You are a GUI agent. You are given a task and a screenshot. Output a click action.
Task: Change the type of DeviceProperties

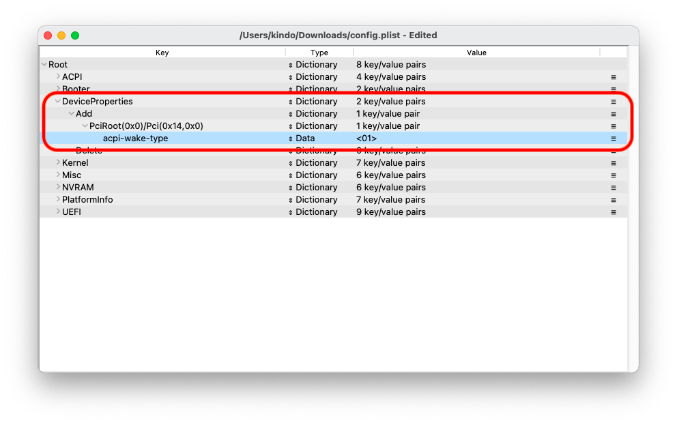[x=291, y=102]
